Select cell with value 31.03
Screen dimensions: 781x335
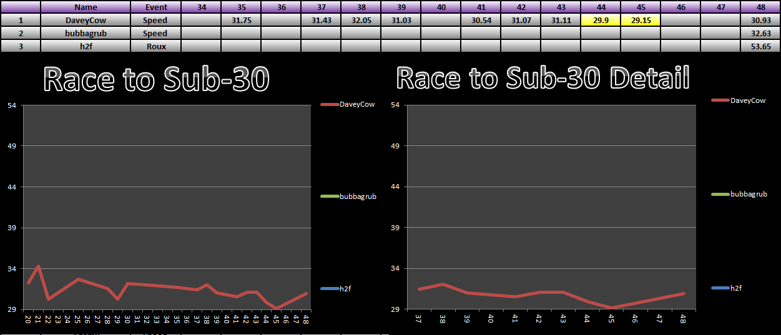[401, 20]
